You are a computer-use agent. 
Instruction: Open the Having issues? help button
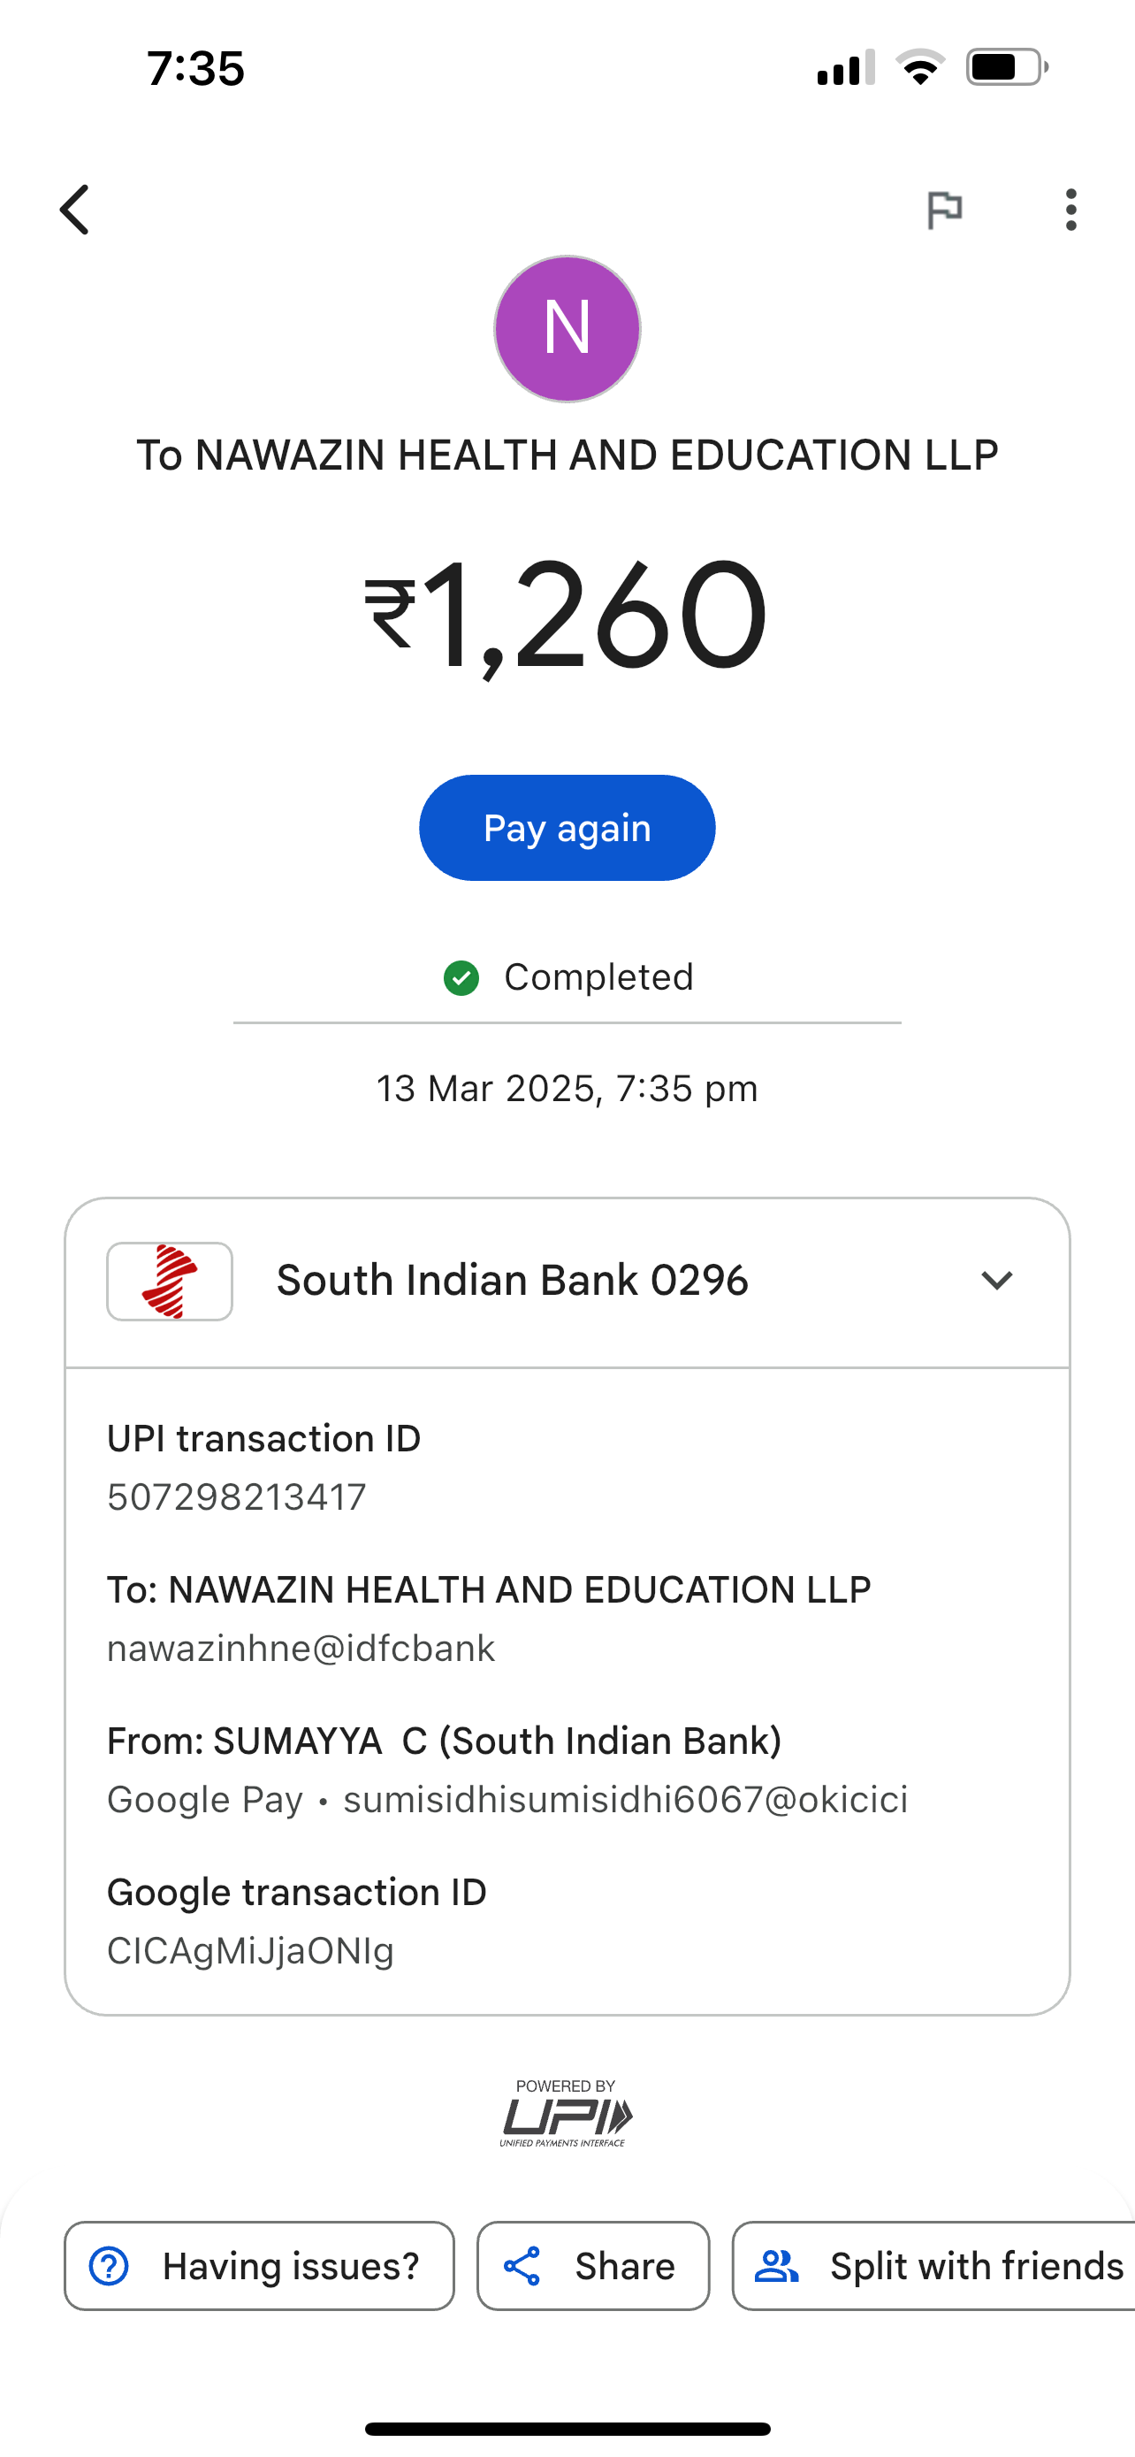tap(259, 2265)
